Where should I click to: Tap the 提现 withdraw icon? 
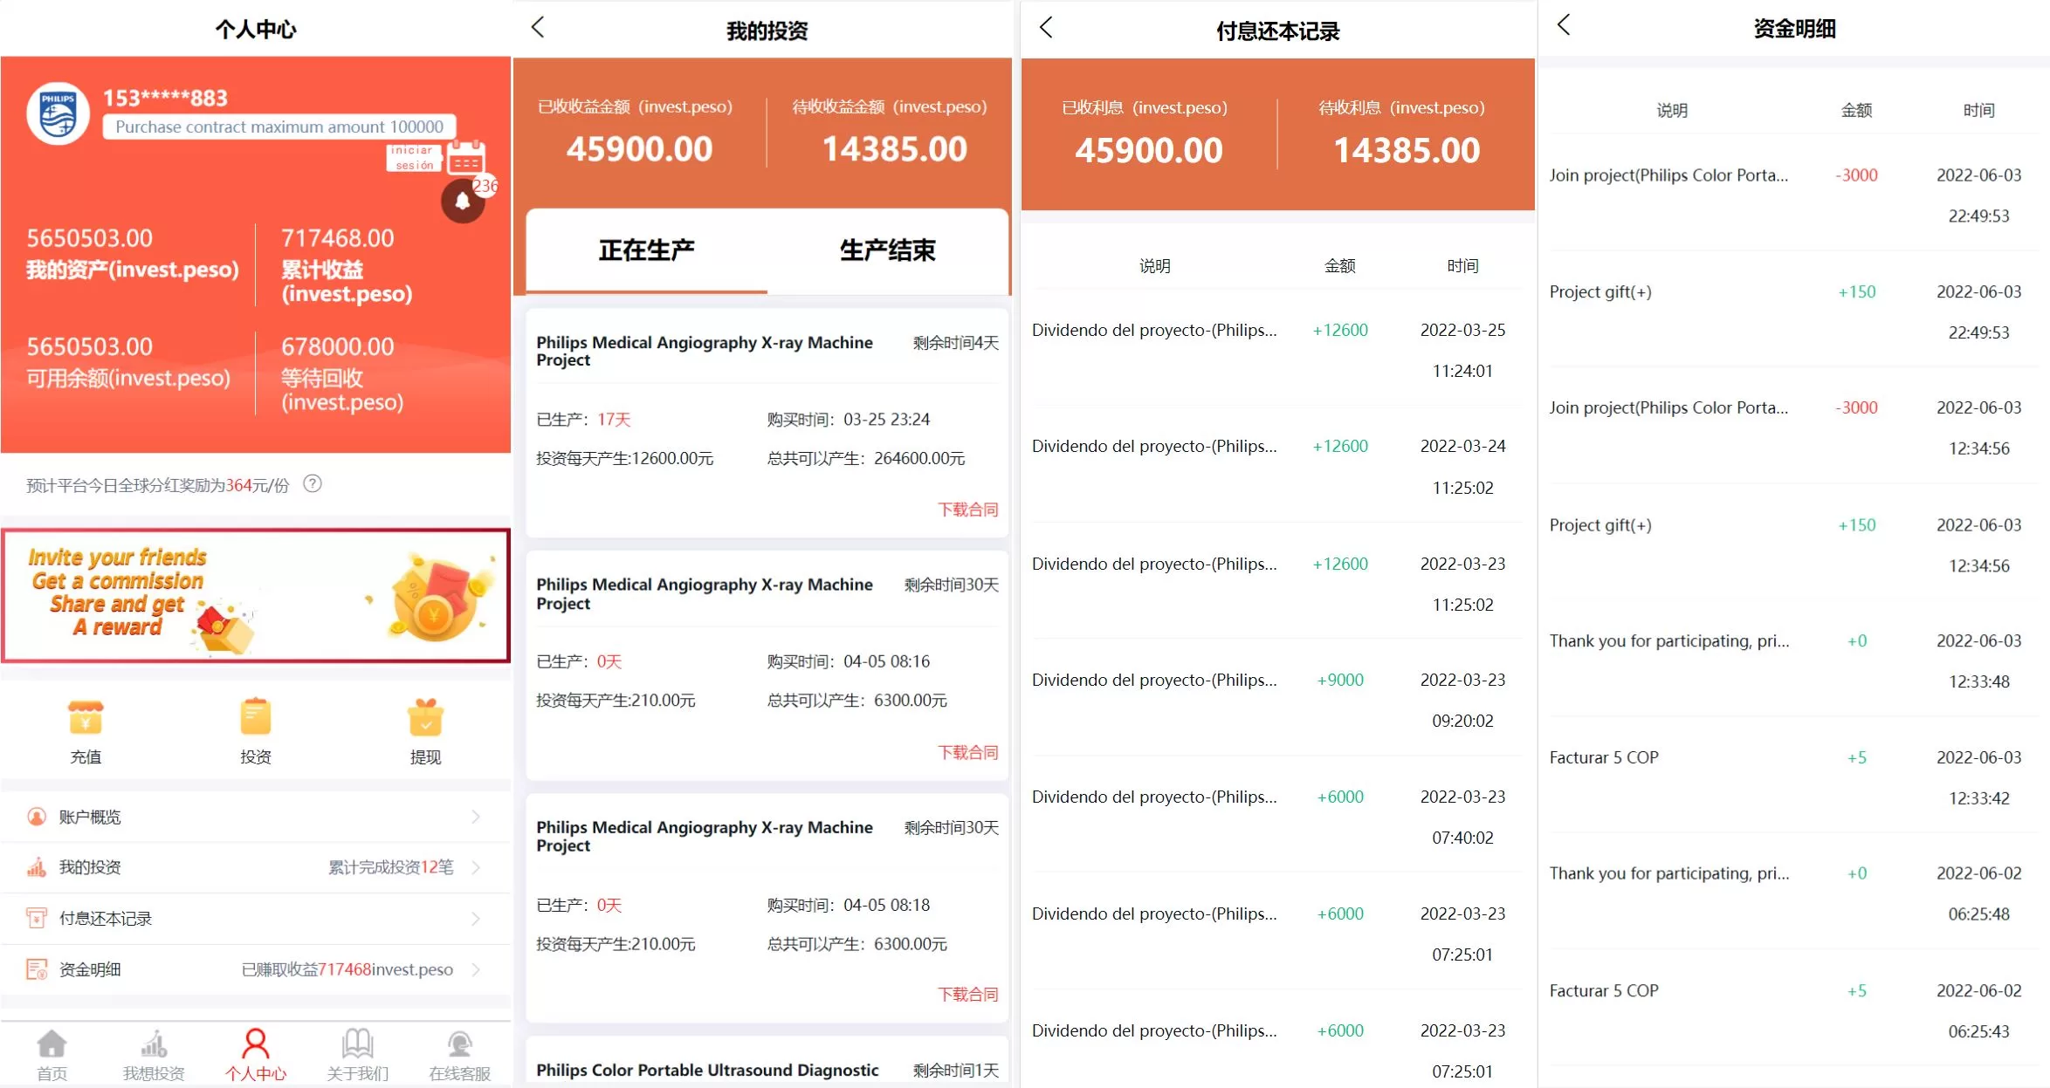tap(425, 719)
